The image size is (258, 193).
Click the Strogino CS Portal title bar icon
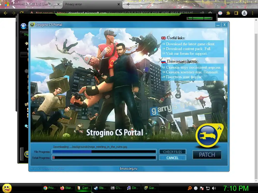click(x=33, y=25)
